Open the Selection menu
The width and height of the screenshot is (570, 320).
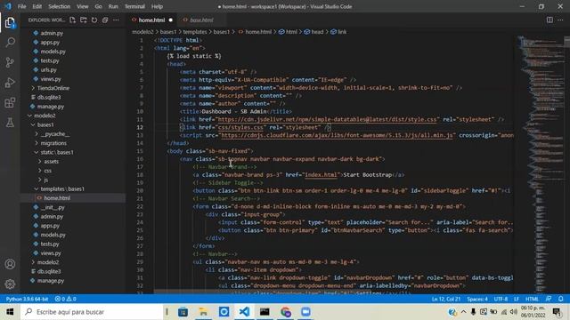60,6
